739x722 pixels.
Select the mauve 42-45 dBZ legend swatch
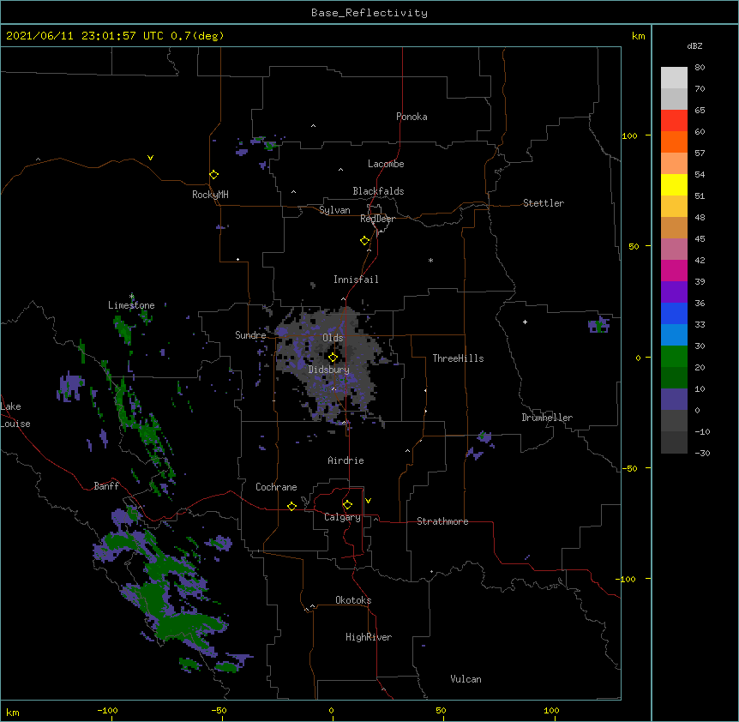(674, 250)
